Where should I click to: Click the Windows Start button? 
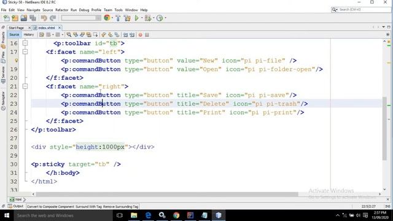coord(7,215)
